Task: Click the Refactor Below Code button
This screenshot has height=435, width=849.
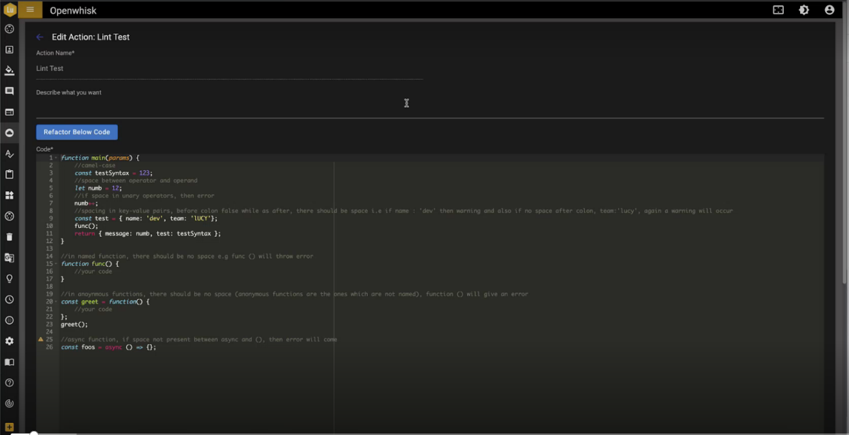Action: pos(77,132)
